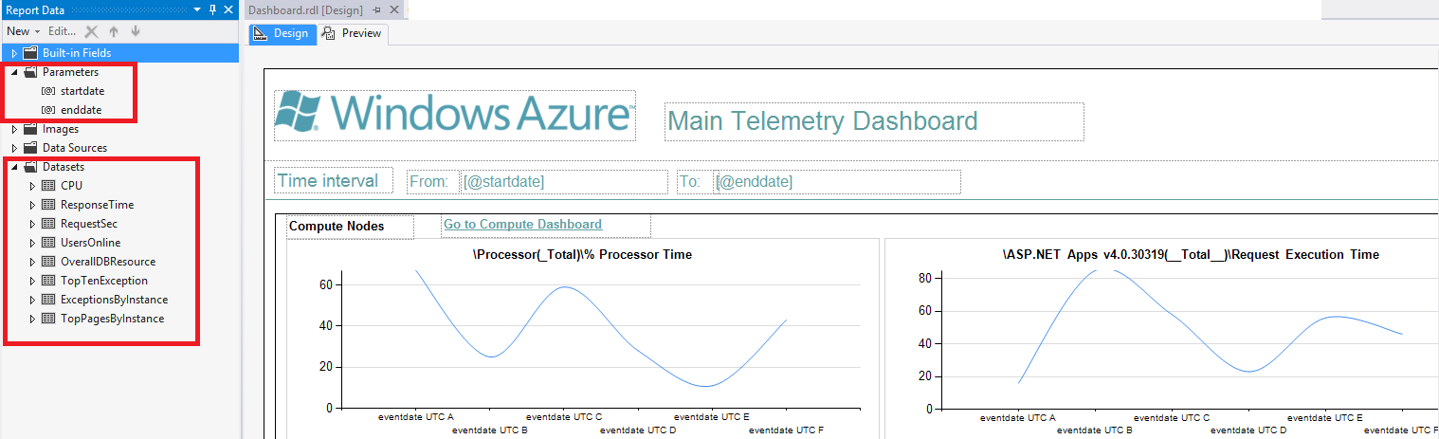
Task: Click the Edit... button
Action: [62, 31]
